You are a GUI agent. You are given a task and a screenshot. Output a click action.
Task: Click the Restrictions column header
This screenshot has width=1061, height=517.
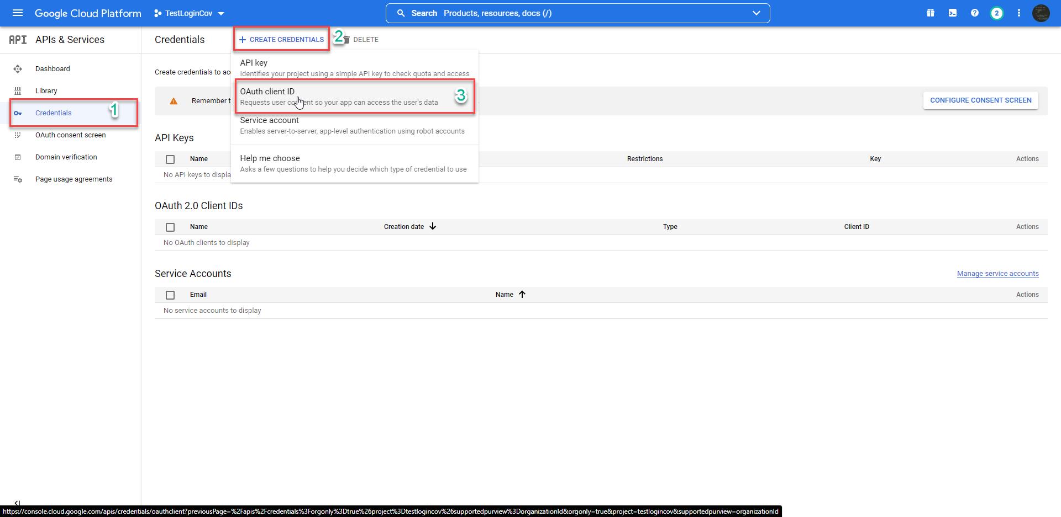coord(645,159)
